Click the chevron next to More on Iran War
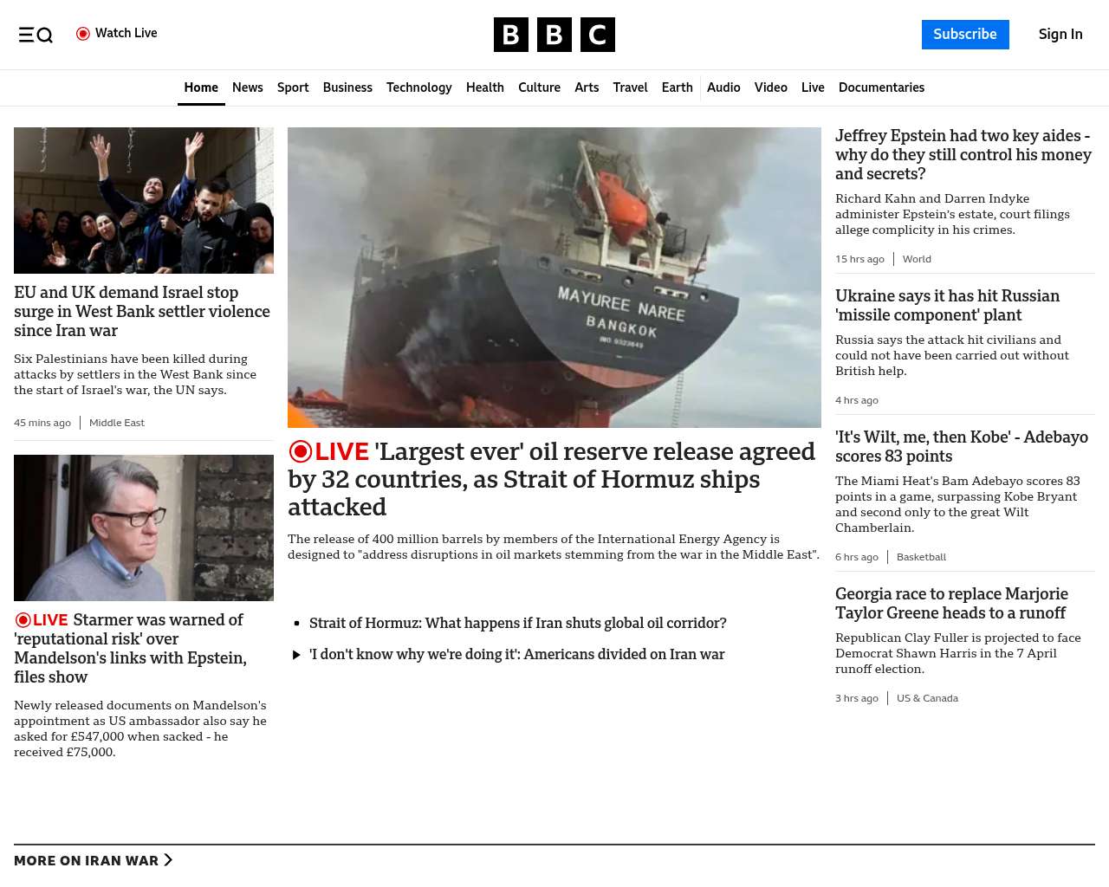Screen dimensions: 1109x887 (x=168, y=860)
